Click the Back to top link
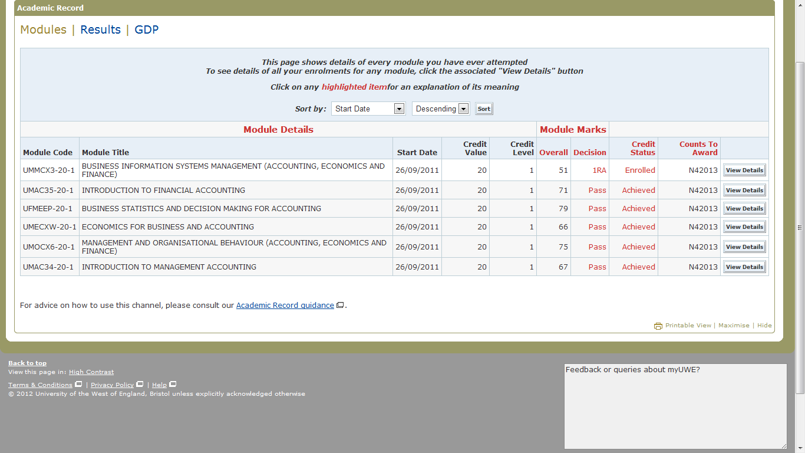This screenshot has width=805, height=453. [x=27, y=363]
